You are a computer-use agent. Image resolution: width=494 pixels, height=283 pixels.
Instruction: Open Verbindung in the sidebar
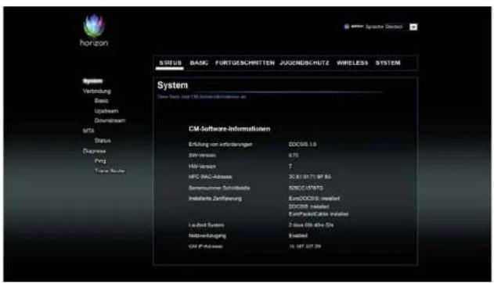point(97,91)
